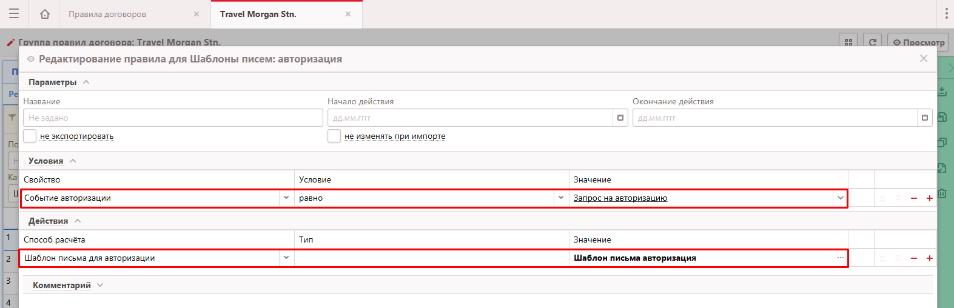This screenshot has height=308, width=954.
Task: Open the hamburger main menu
Action: pos(14,14)
